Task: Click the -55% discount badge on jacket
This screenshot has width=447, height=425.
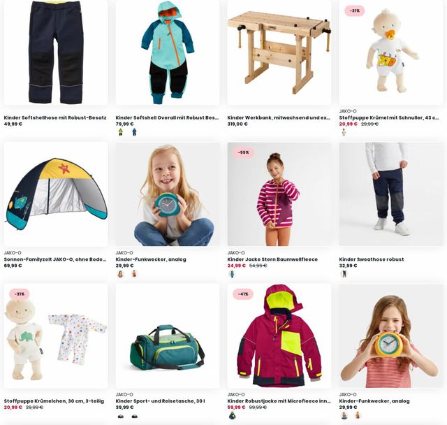Action: click(x=243, y=152)
